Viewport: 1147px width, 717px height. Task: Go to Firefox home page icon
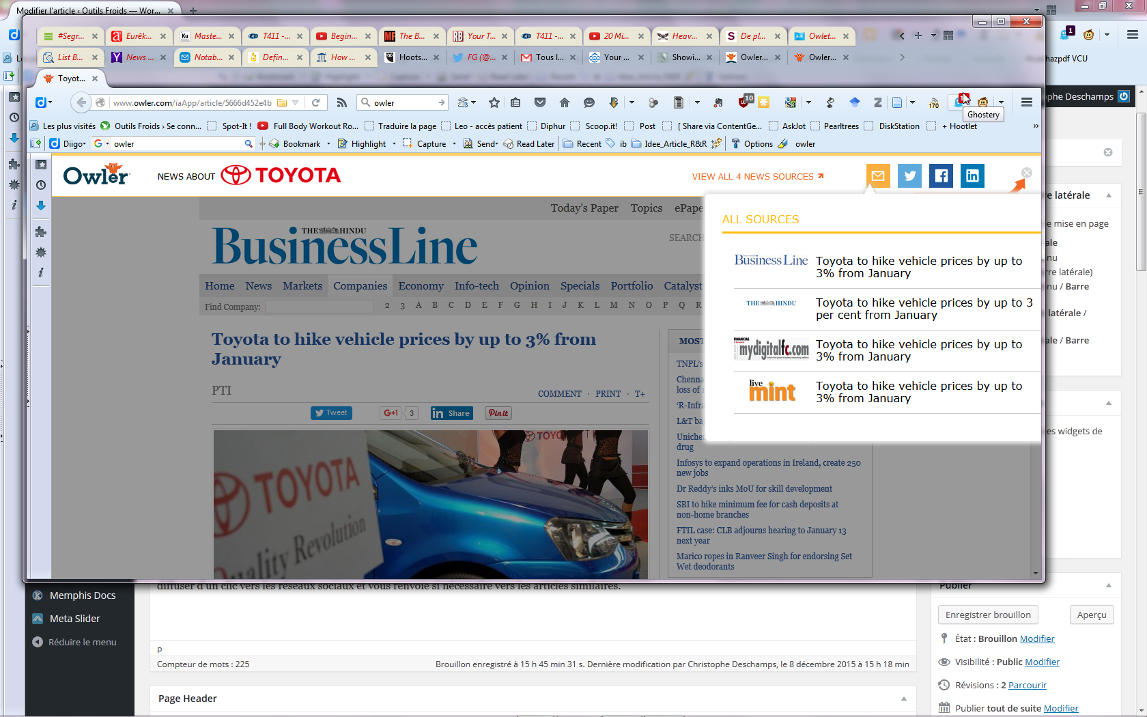click(x=565, y=102)
